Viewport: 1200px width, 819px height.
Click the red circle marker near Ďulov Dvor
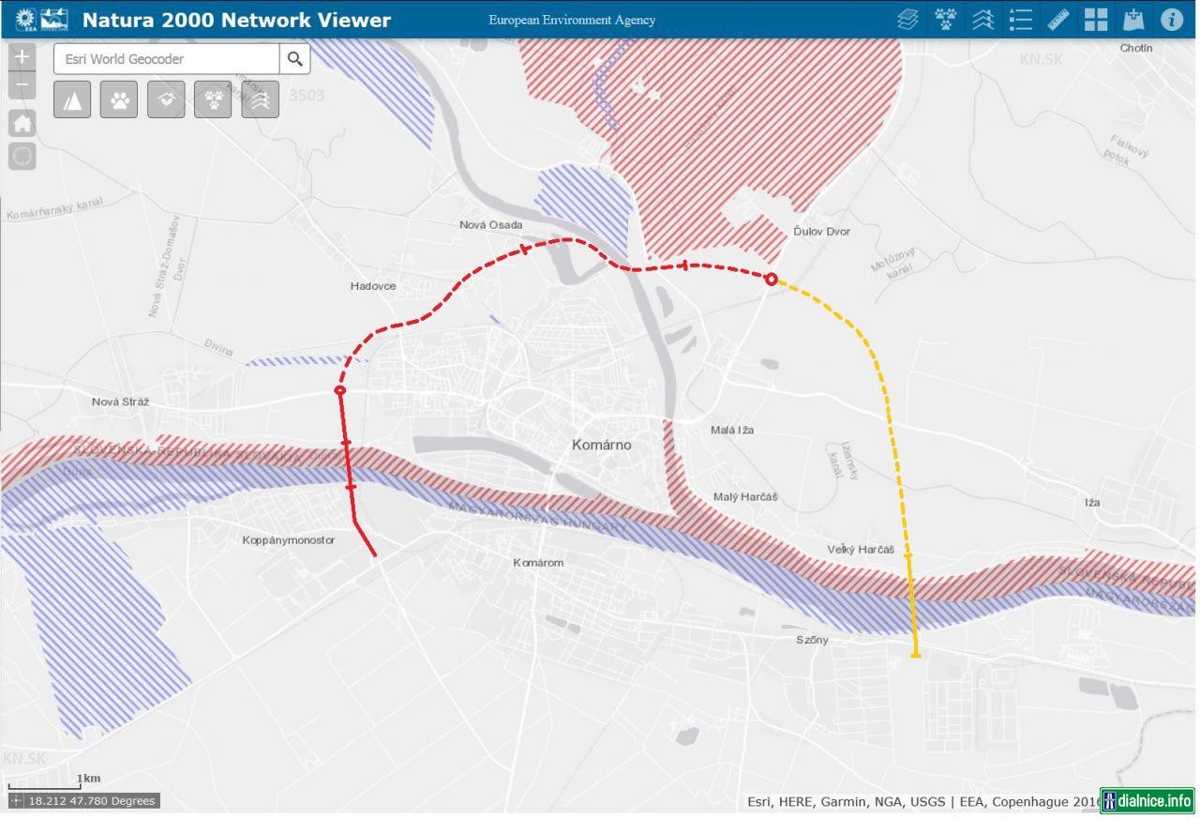click(x=772, y=279)
